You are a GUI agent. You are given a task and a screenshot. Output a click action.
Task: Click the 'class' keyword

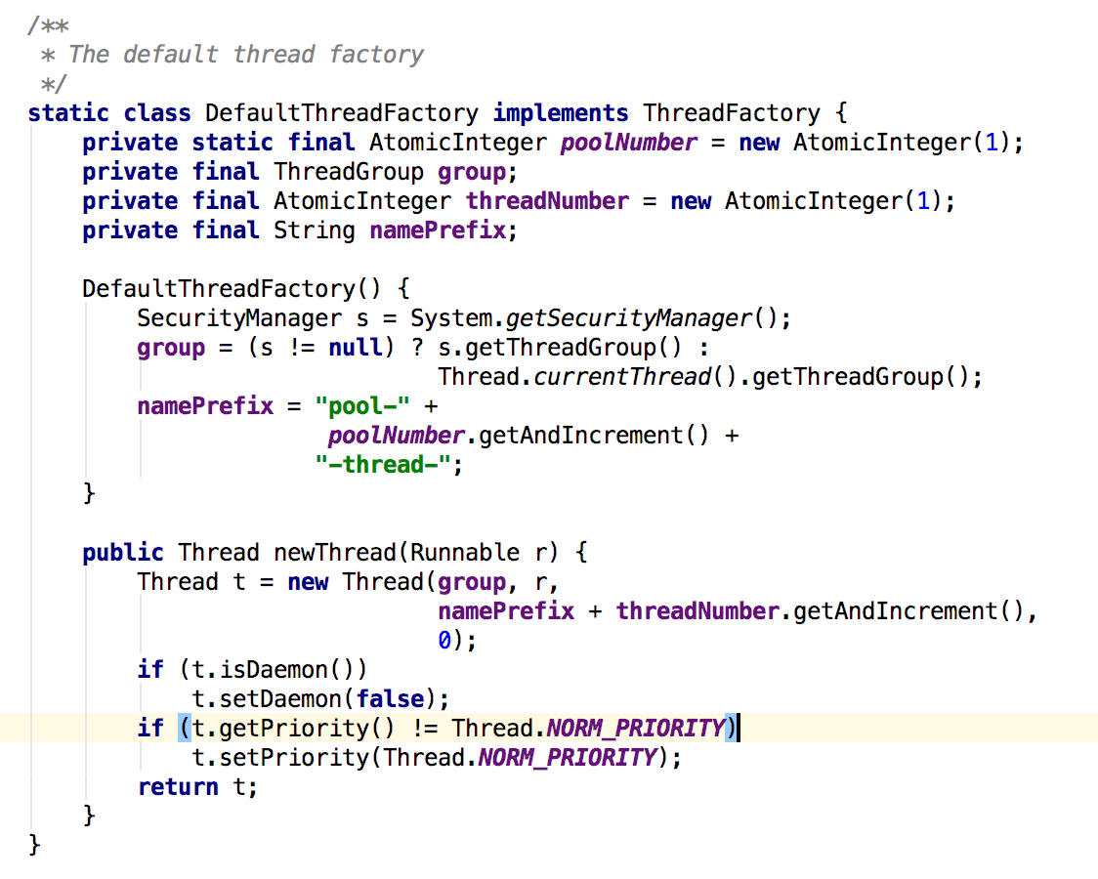click(157, 113)
